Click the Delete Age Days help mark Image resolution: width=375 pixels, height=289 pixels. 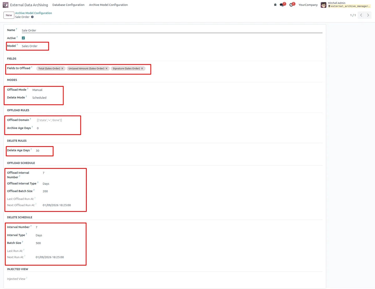coord(31,149)
